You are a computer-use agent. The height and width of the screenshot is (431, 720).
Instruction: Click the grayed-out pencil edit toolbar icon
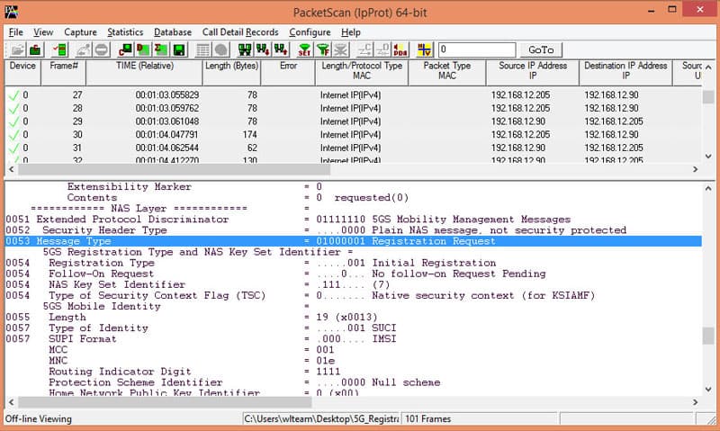[x=84, y=49]
